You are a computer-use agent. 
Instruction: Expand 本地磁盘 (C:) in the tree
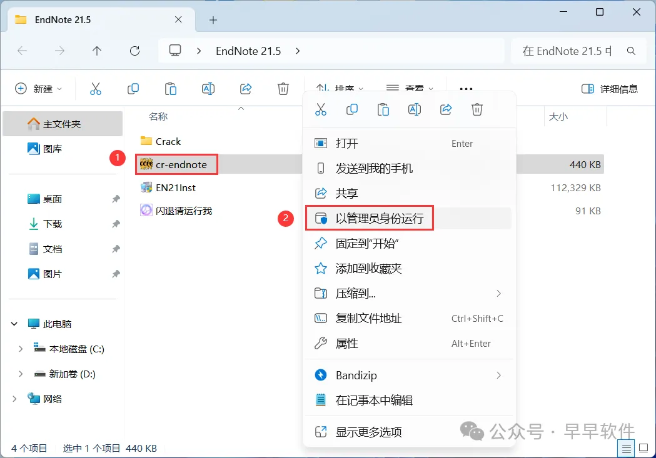point(21,349)
